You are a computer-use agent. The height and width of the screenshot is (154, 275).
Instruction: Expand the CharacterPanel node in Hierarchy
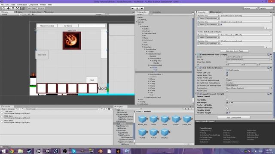coord(142,33)
